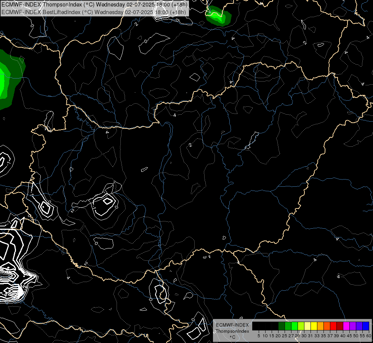Choose the orange-red 35–37 legend swatch

327,326
